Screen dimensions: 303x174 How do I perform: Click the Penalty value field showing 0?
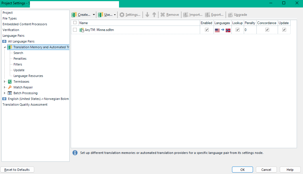[250, 30]
